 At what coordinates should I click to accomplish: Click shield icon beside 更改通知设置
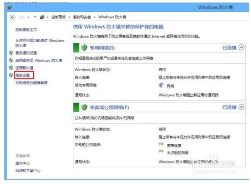(x=11, y=53)
